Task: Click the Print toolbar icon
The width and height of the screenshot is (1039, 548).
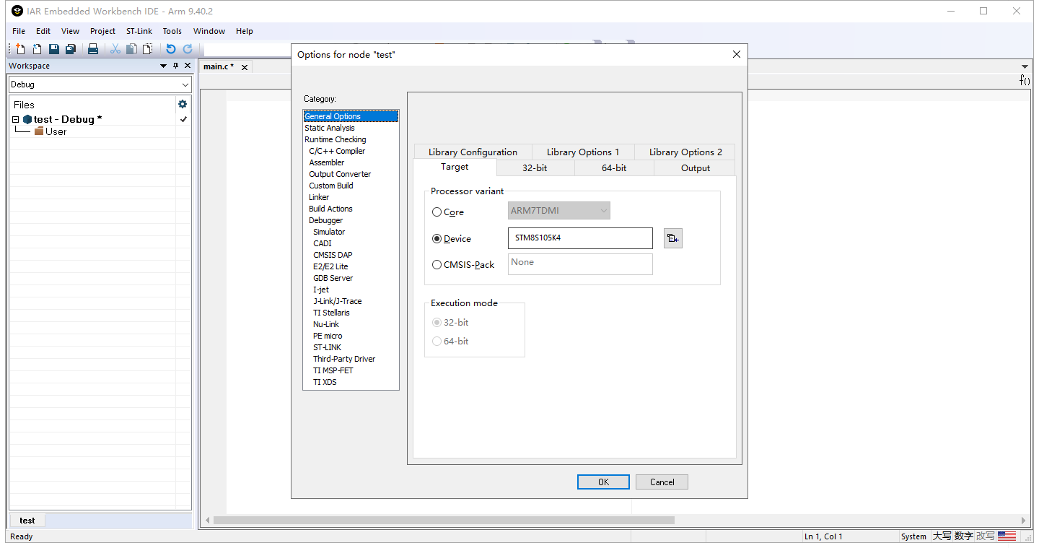Action: 93,49
